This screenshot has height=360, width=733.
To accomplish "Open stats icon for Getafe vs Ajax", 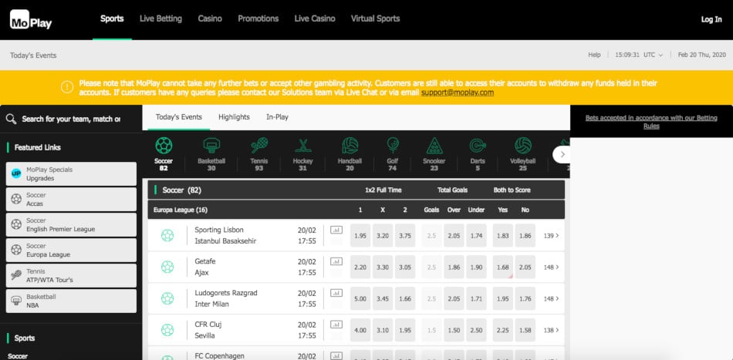I will coord(336,261).
